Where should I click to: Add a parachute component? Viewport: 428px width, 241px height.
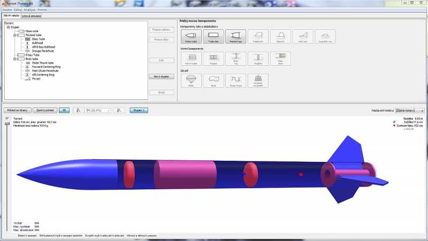[190, 80]
